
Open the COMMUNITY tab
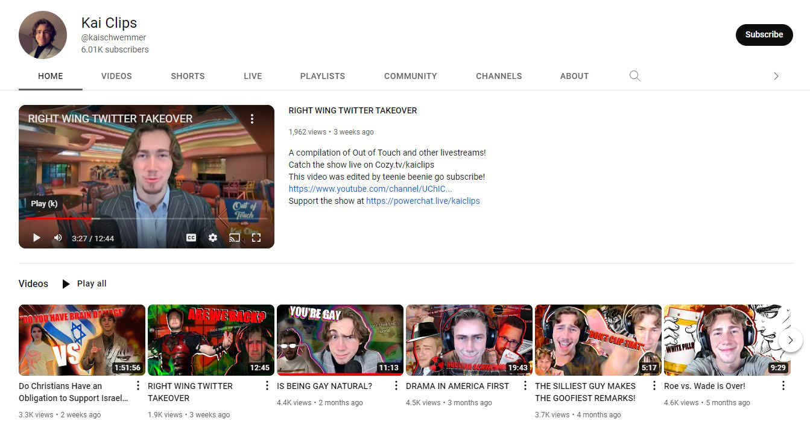point(410,76)
